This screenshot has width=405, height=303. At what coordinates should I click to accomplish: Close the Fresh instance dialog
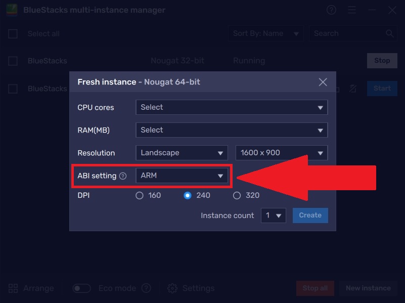[323, 82]
